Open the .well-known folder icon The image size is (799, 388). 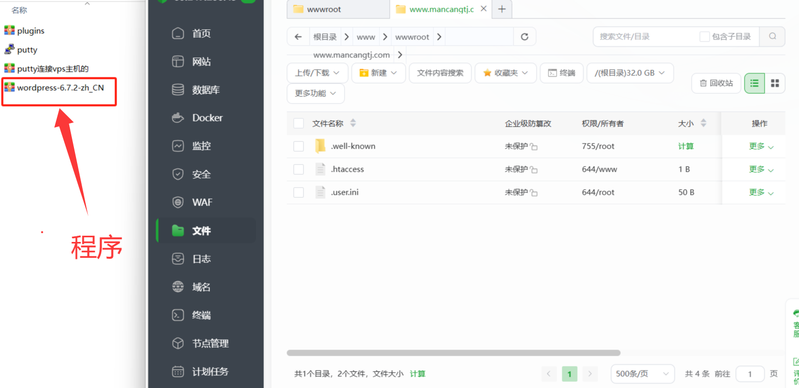click(x=320, y=146)
